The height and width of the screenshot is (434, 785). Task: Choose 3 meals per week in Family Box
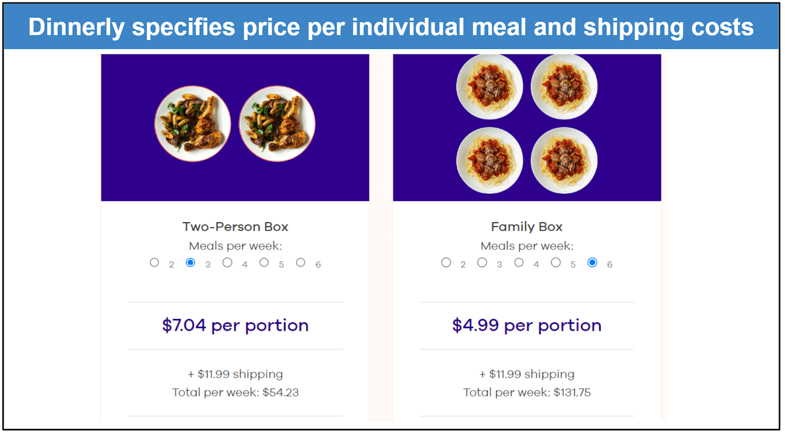pyautogui.click(x=482, y=263)
